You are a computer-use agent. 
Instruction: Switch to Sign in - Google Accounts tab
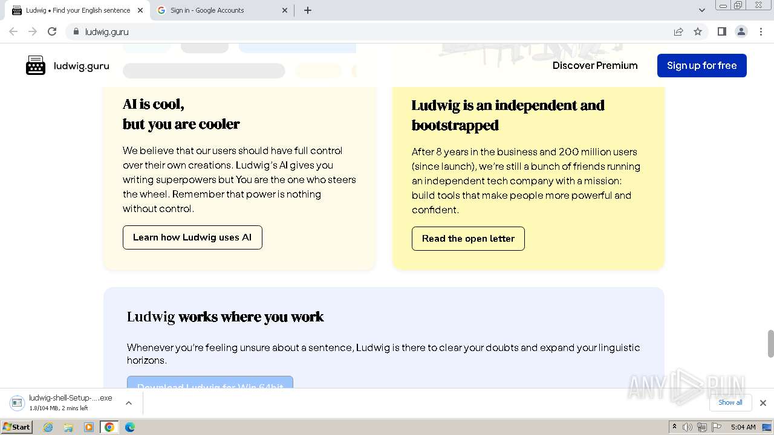pyautogui.click(x=223, y=10)
